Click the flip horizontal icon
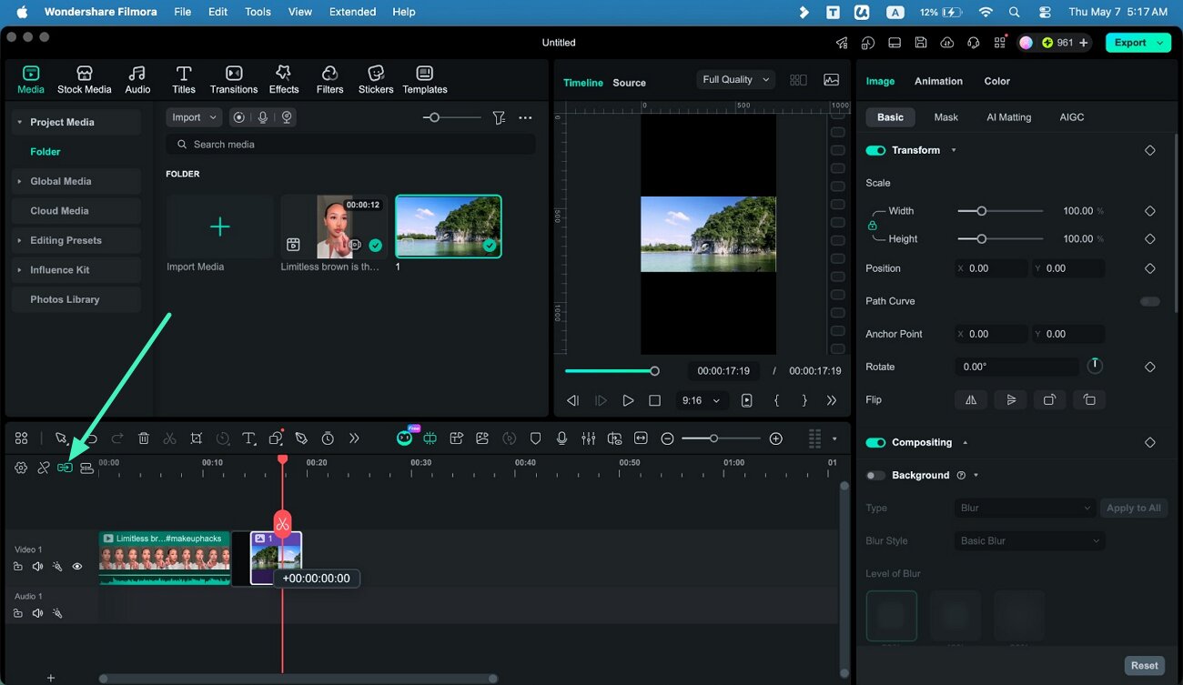 (971, 399)
